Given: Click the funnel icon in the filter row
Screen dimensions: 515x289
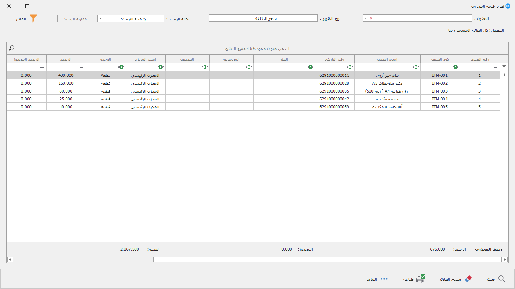Looking at the screenshot, I should [x=504, y=67].
